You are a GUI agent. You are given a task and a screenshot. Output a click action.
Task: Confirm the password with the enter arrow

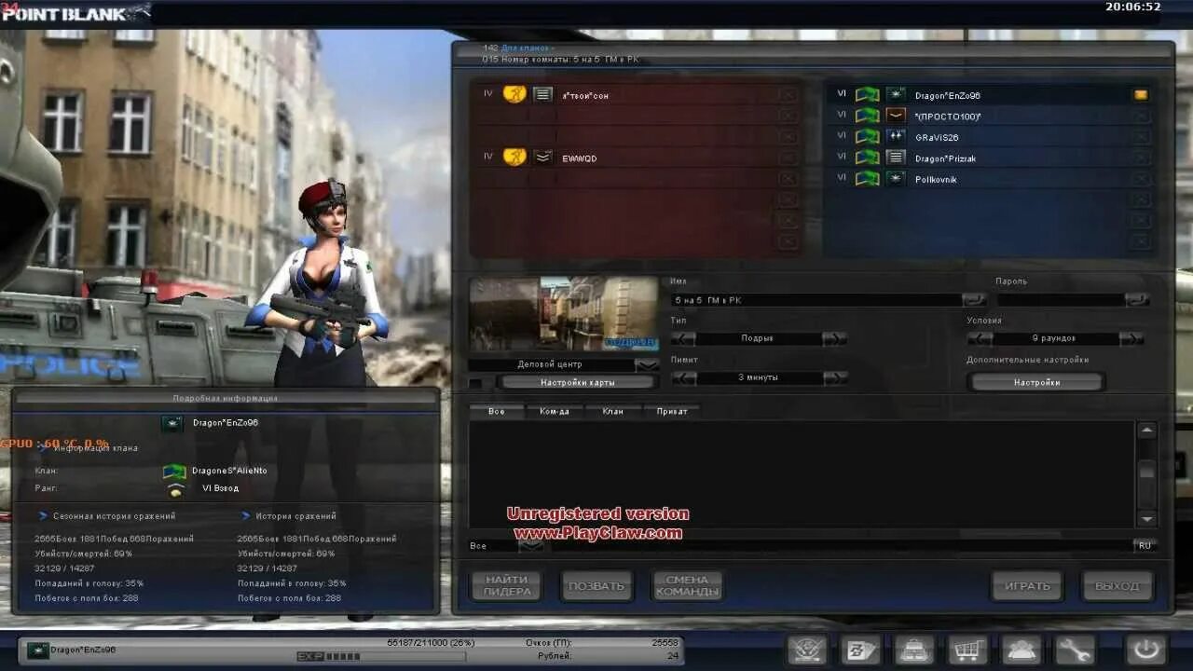(x=1136, y=300)
